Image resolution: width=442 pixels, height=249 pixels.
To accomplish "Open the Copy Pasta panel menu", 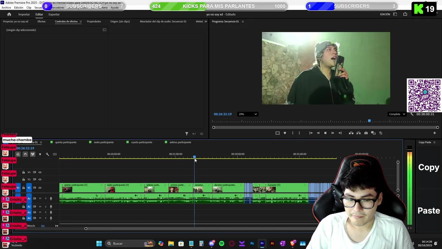I will [434, 142].
